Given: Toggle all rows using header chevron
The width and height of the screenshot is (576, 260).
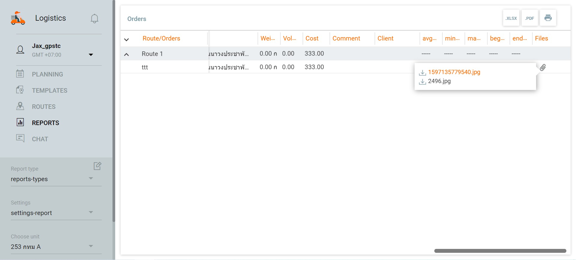Looking at the screenshot, I should pyautogui.click(x=127, y=40).
